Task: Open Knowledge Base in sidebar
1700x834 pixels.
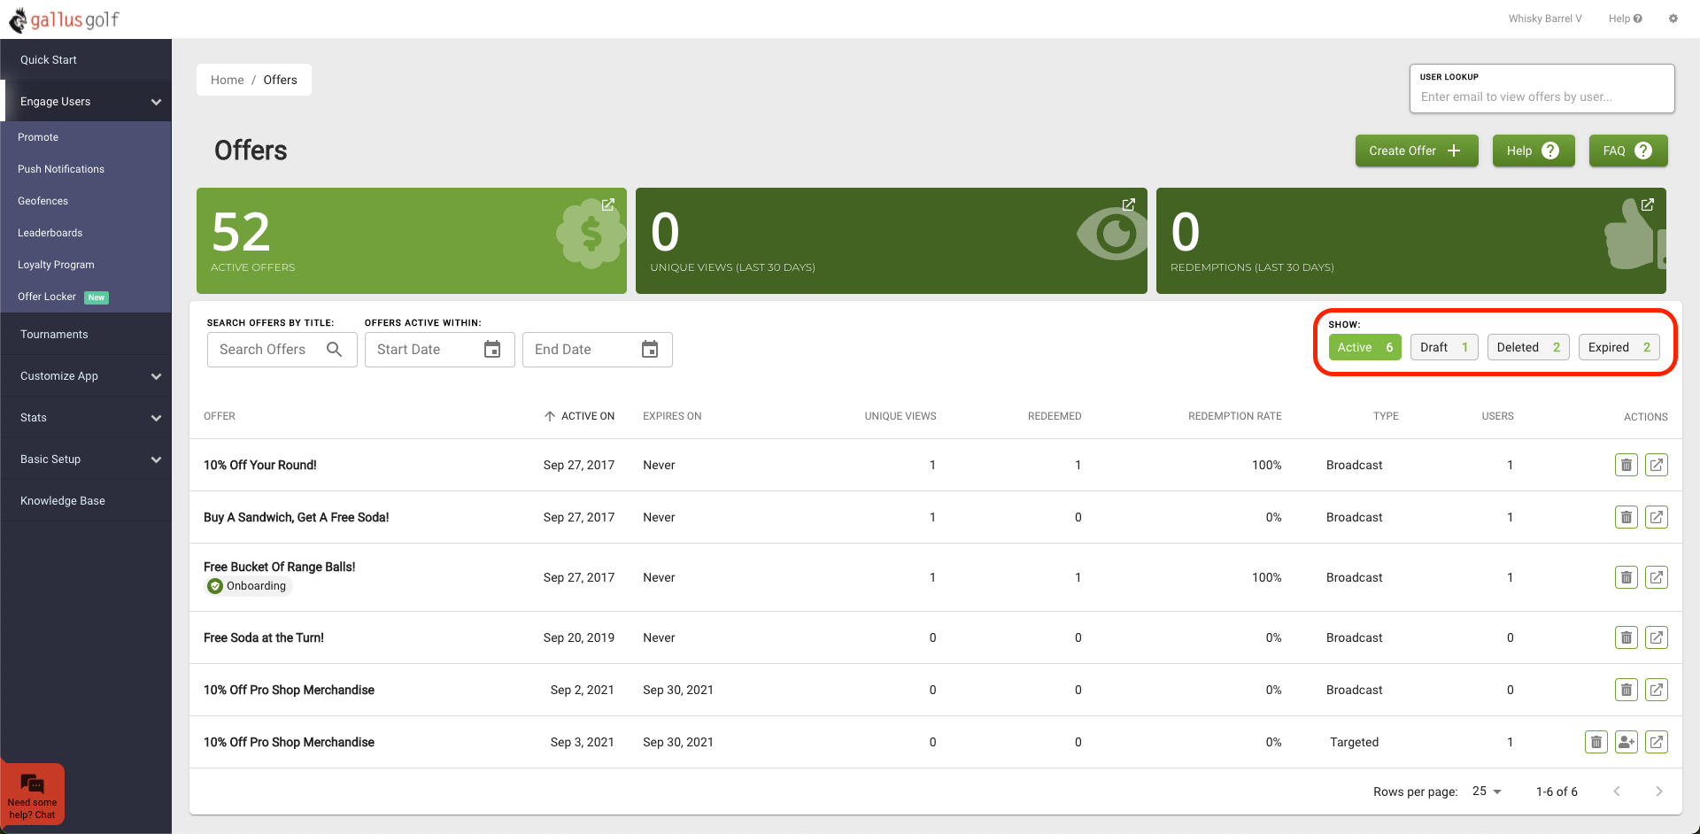Action: (86, 500)
